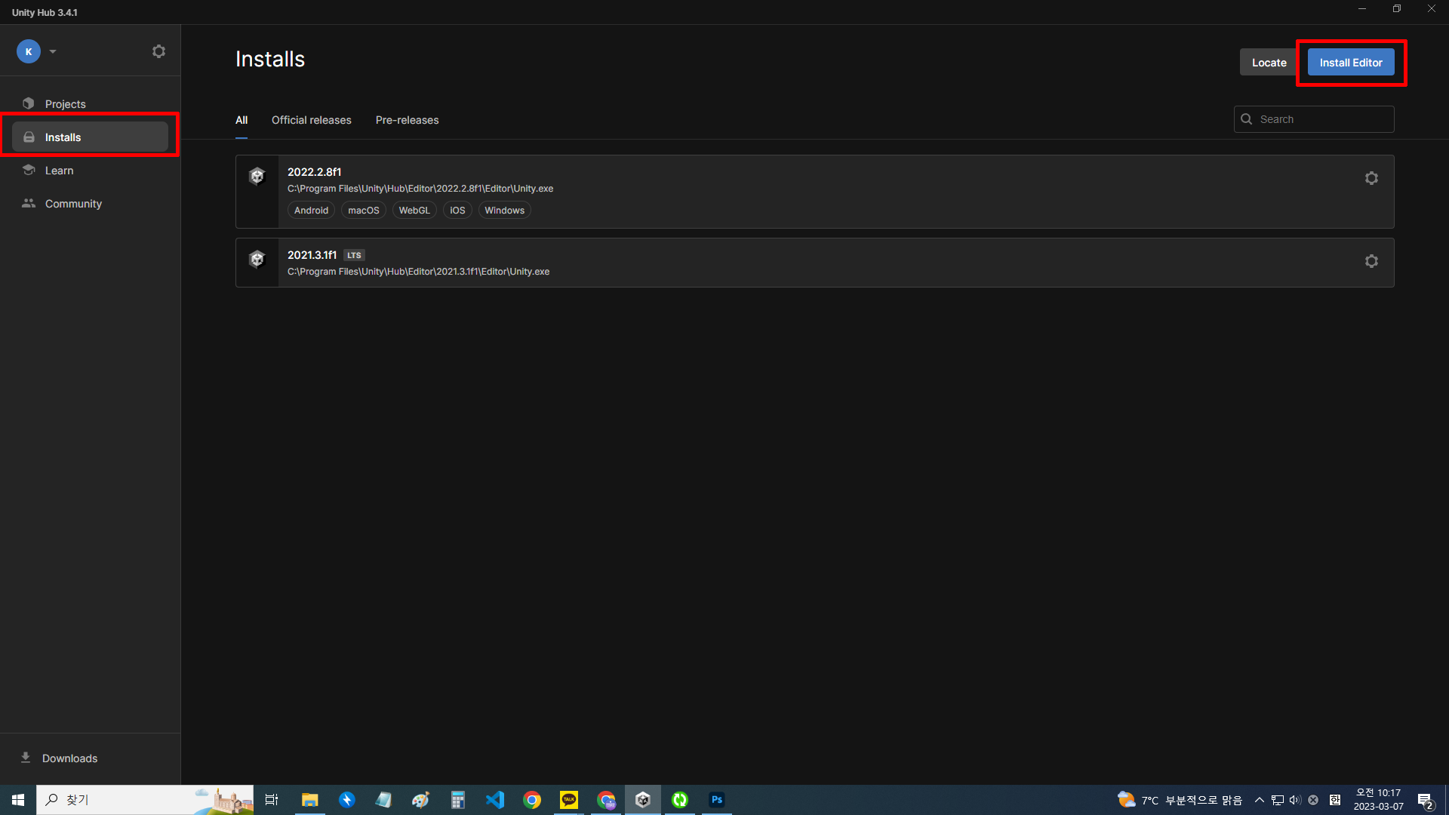1449x815 pixels.
Task: Open the notification center icon
Action: point(1425,801)
